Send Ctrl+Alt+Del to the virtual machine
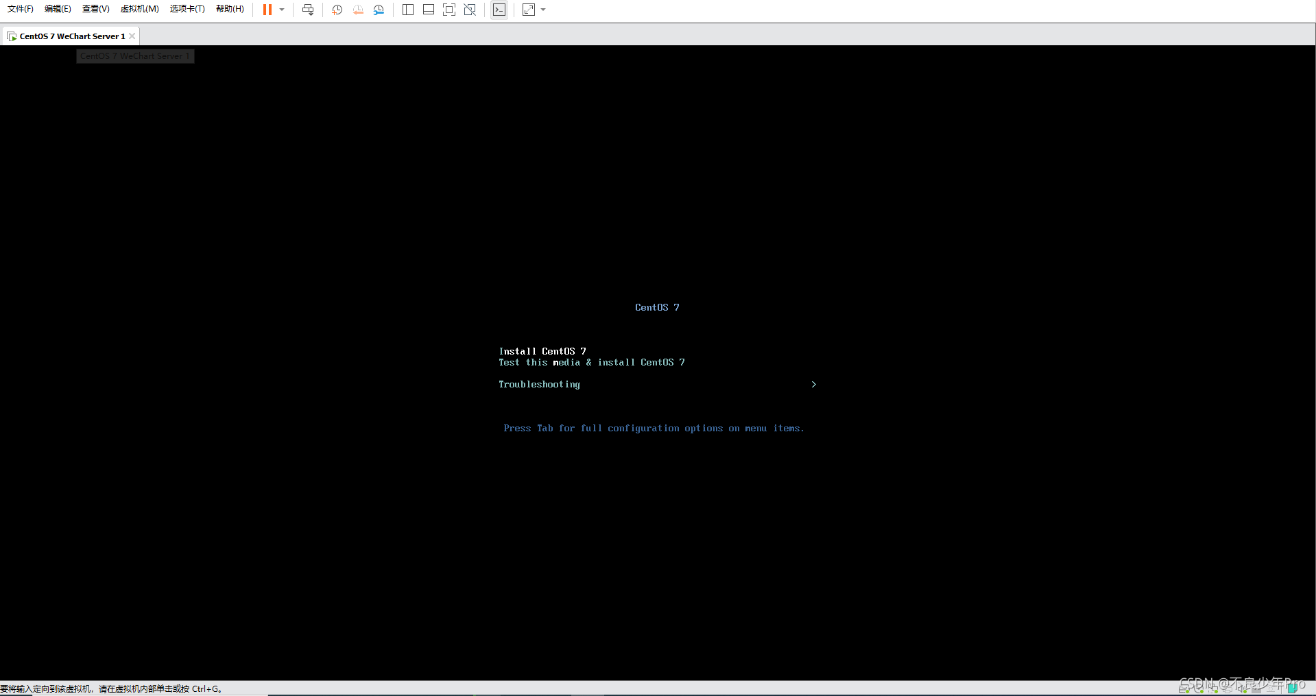Screen dimensions: 1316x696 click(308, 10)
